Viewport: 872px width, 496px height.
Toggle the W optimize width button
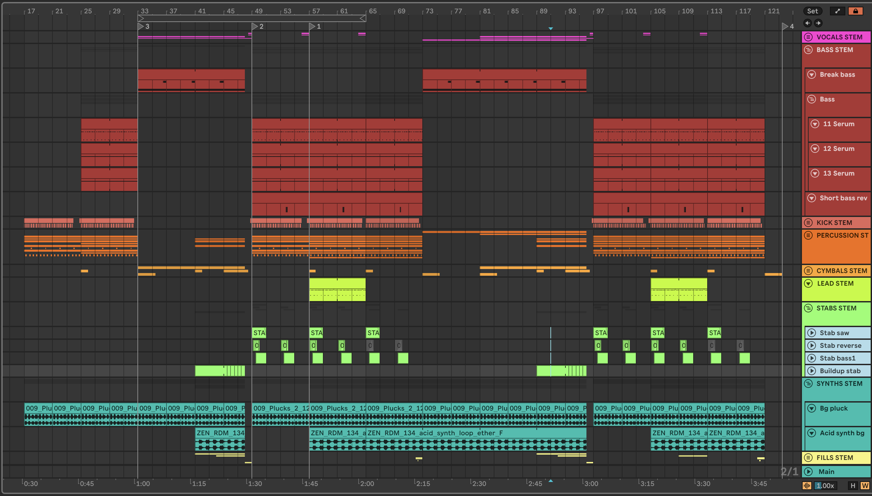click(865, 486)
